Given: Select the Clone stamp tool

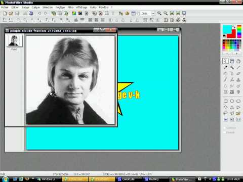Looking at the screenshot, I should point(238,80).
